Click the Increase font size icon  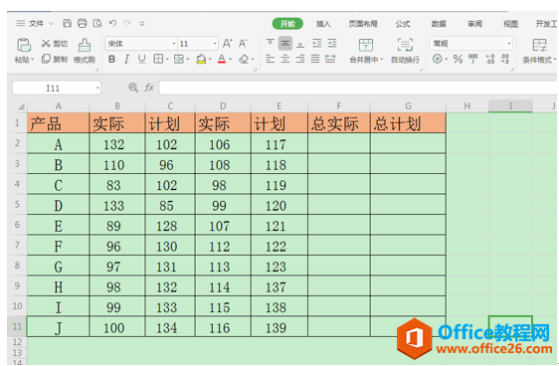point(227,44)
